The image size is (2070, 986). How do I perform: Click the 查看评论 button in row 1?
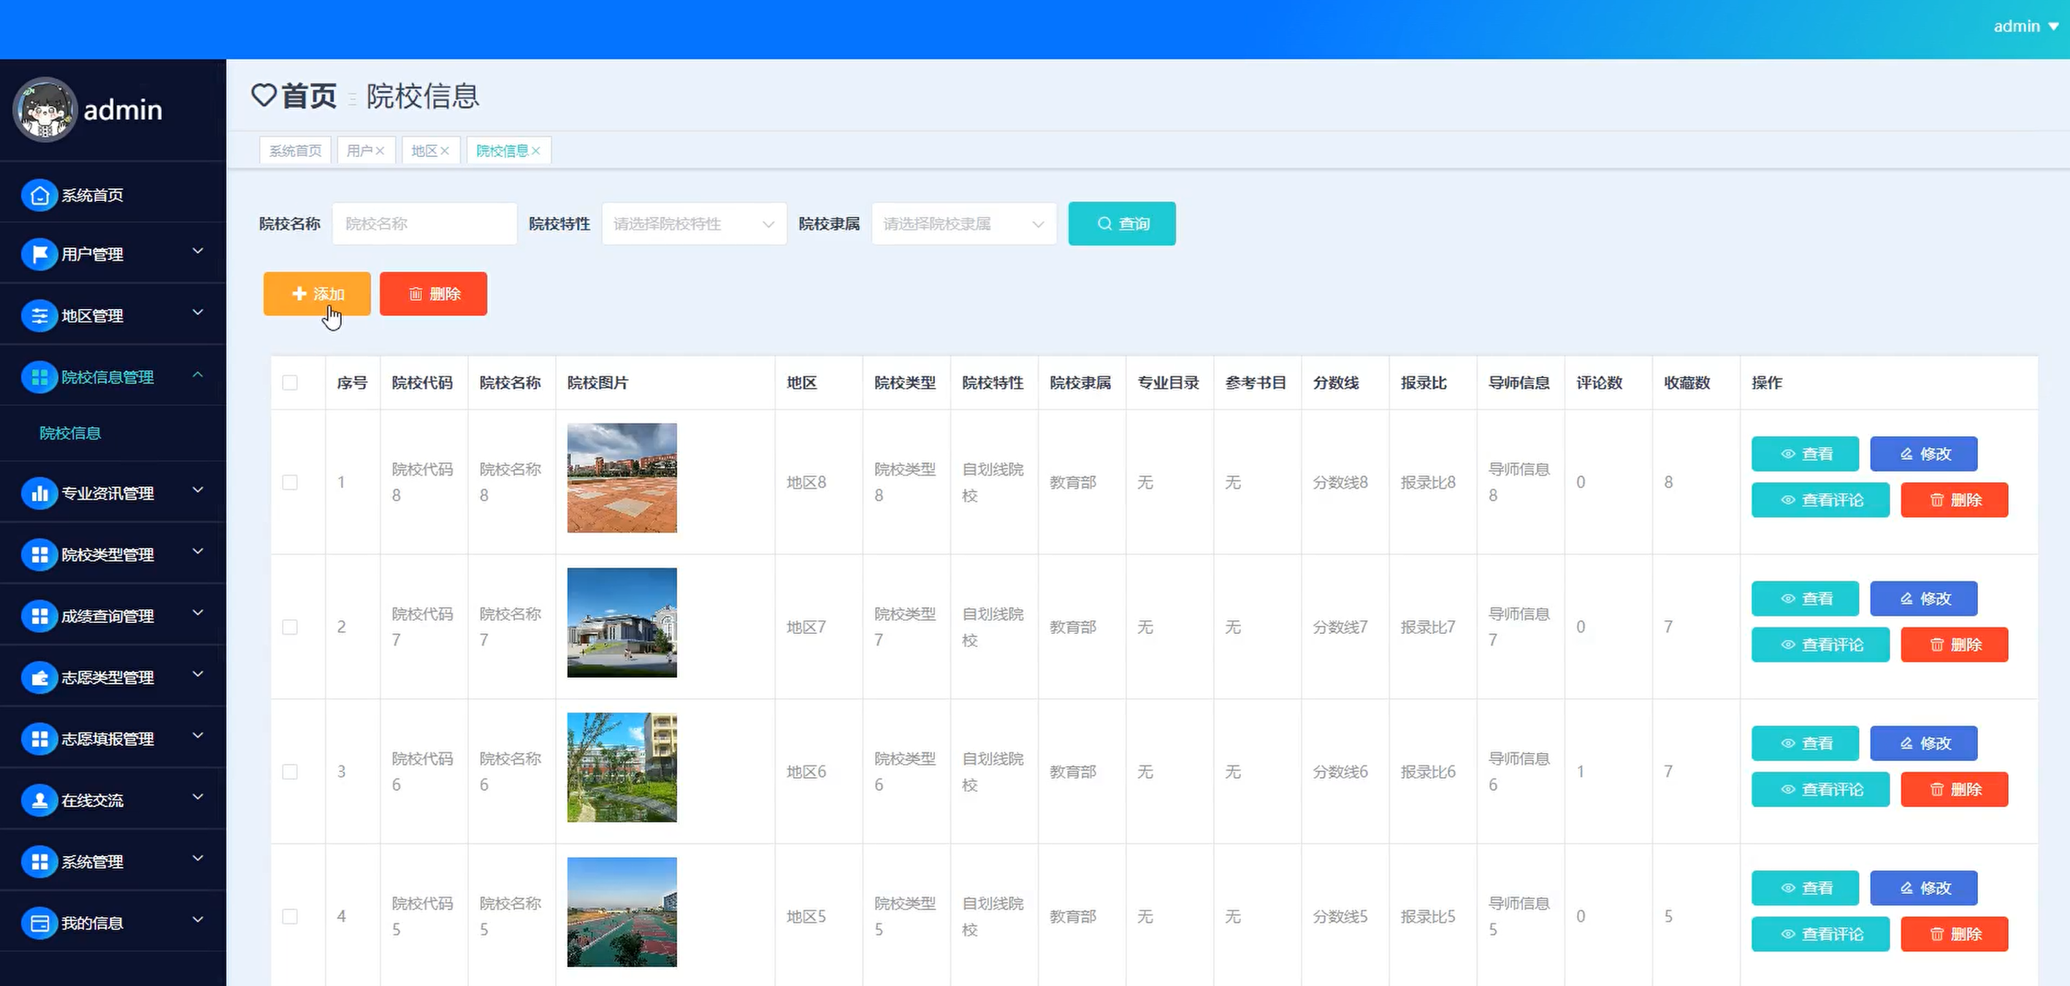click(x=1820, y=500)
